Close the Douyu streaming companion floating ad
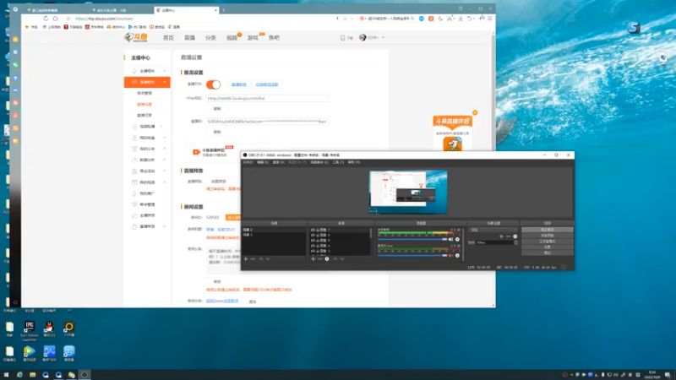Image resolution: width=676 pixels, height=380 pixels. point(475,113)
